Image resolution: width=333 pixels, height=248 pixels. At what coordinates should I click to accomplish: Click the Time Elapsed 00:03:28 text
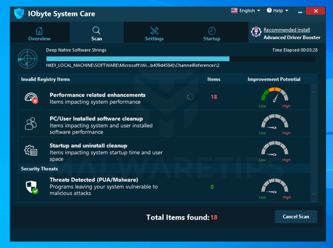[x=295, y=50]
